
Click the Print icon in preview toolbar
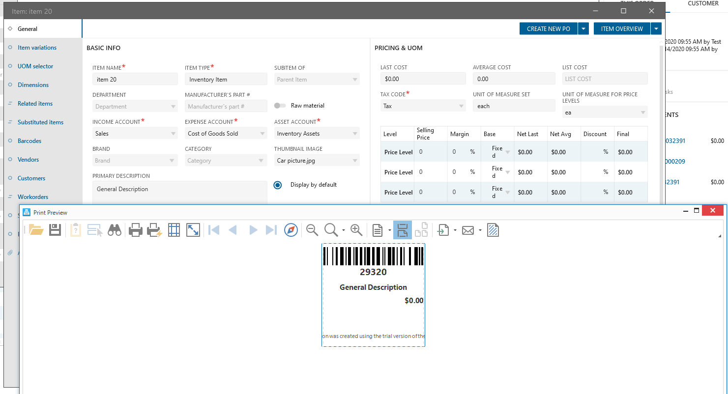click(136, 230)
